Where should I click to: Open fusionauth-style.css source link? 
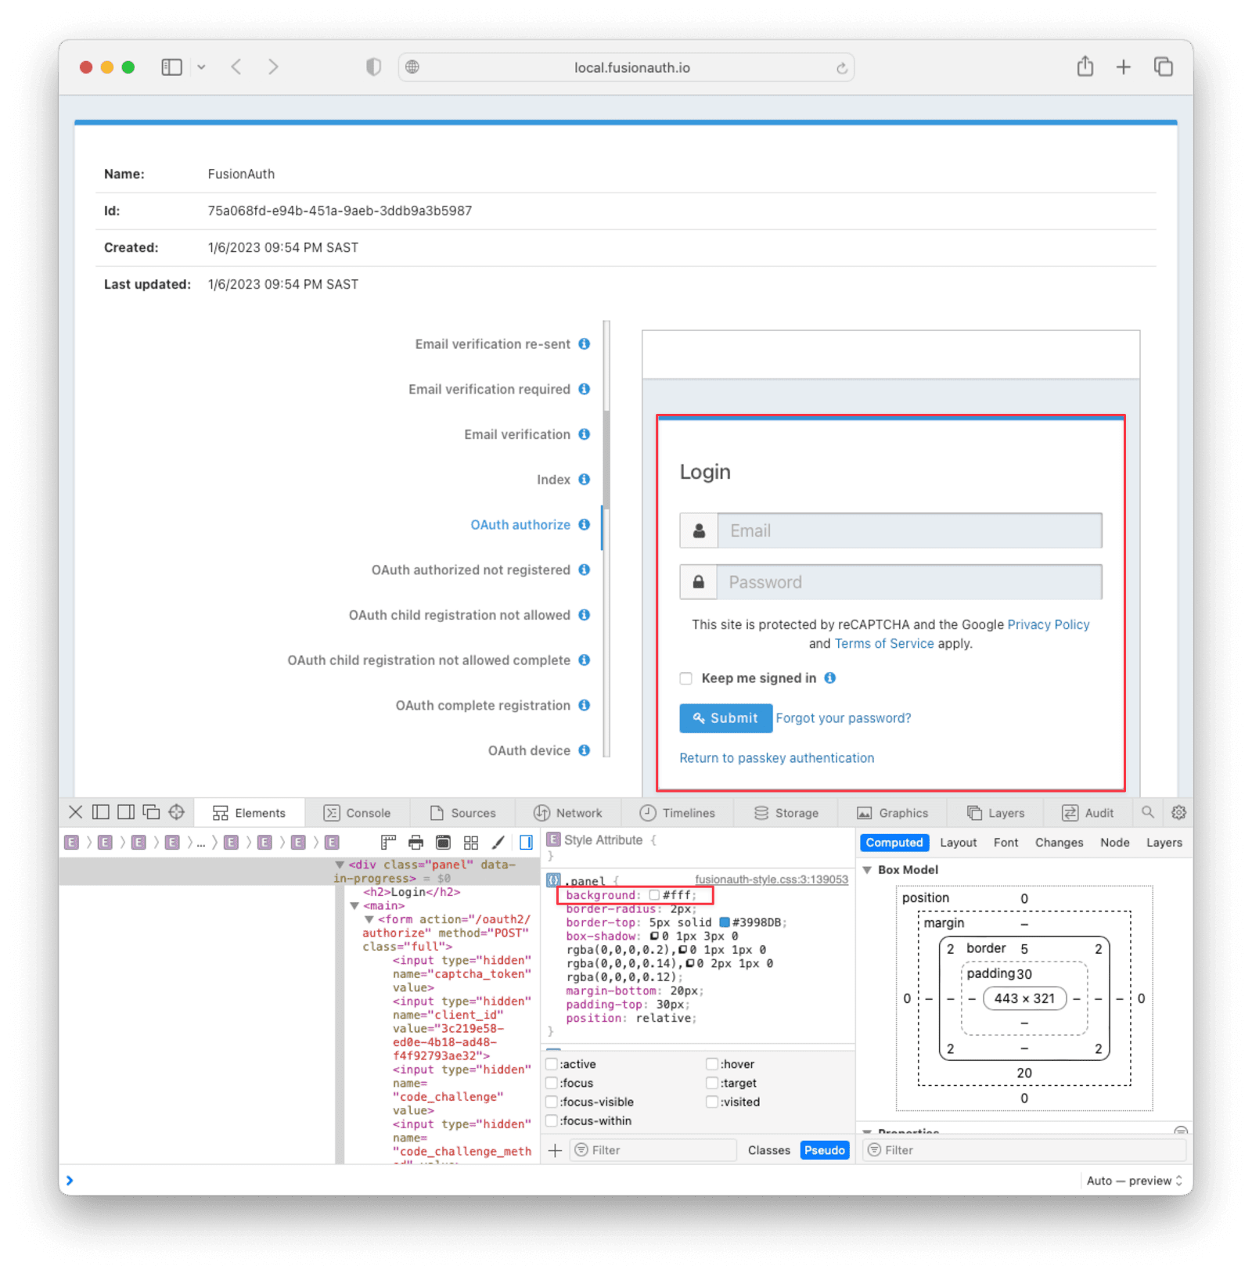click(772, 879)
